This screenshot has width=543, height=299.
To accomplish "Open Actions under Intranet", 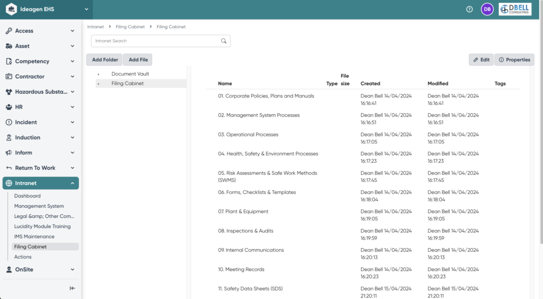I will [23, 257].
